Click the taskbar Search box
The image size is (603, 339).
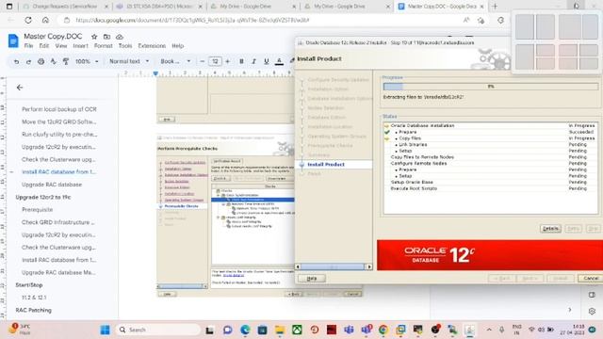pos(158,330)
